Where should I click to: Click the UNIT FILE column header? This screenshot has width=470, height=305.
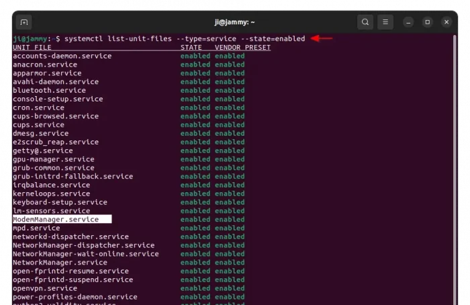(x=32, y=48)
